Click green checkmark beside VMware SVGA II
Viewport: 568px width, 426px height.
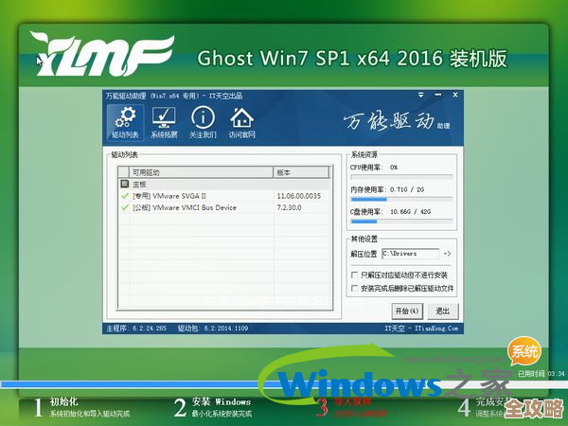tap(125, 195)
